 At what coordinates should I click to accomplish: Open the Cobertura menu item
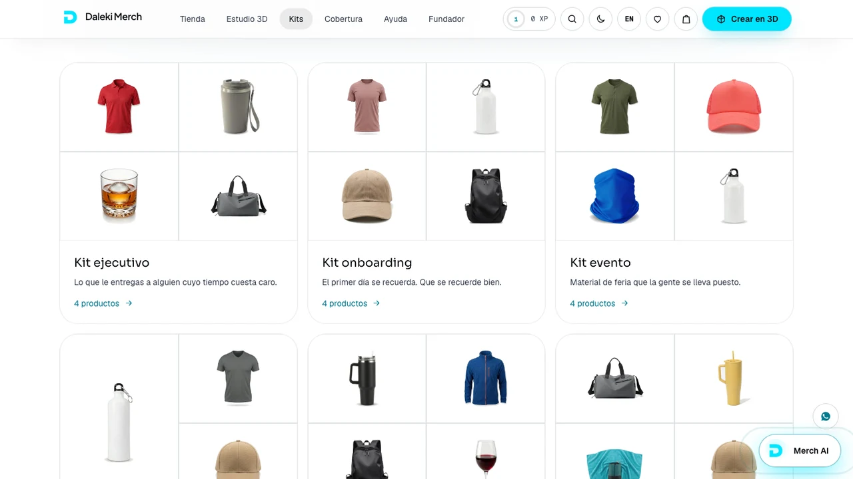pos(343,19)
